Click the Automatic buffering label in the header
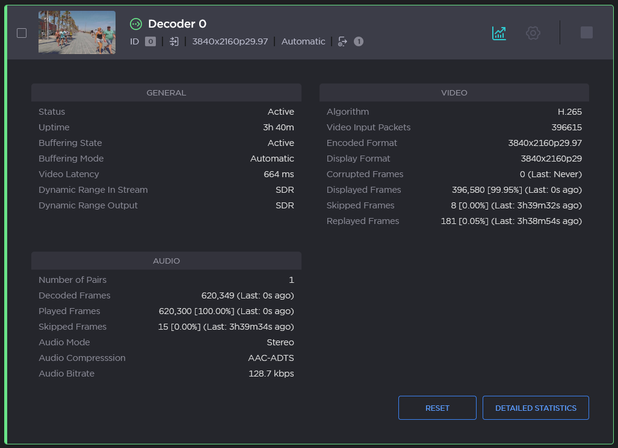618x448 pixels. (303, 41)
